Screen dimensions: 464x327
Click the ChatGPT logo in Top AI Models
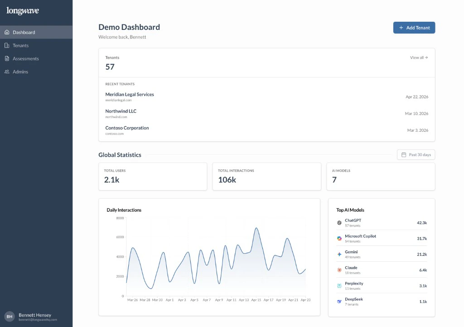pyautogui.click(x=339, y=222)
